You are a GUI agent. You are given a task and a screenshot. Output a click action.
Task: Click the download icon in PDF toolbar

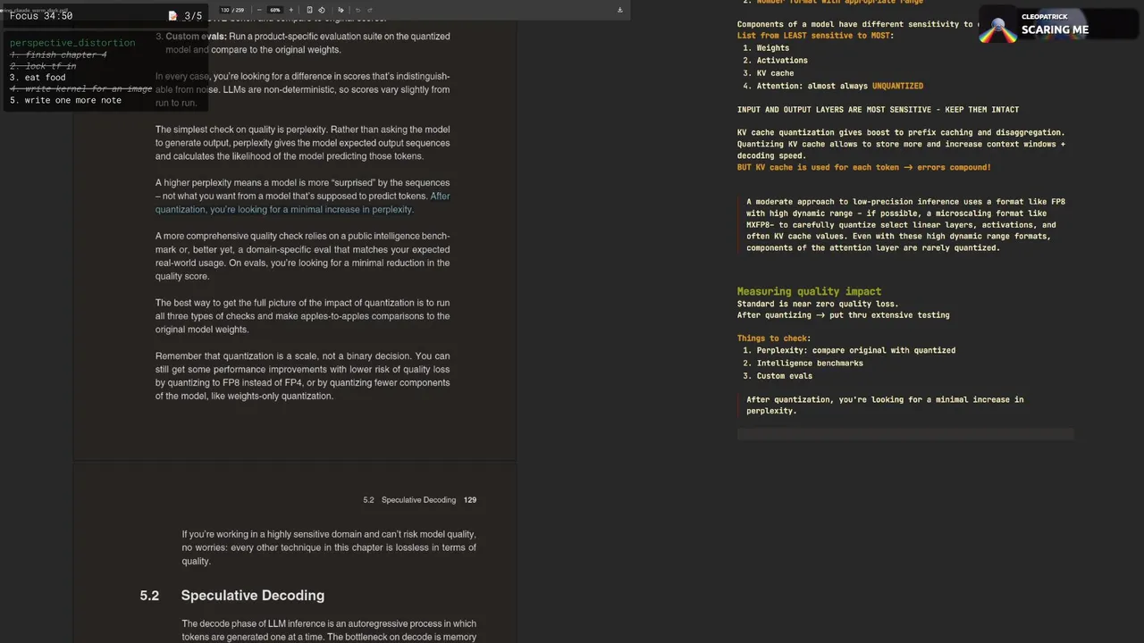click(620, 10)
